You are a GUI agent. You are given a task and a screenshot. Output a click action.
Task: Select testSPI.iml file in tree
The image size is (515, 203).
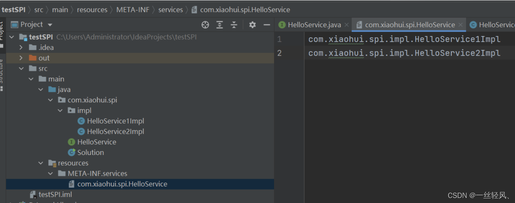pyautogui.click(x=51, y=195)
